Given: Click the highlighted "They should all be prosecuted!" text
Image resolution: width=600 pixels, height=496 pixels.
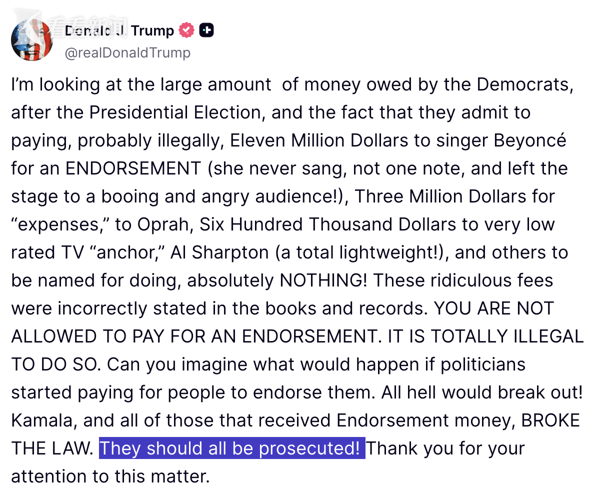Looking at the screenshot, I should (x=232, y=448).
